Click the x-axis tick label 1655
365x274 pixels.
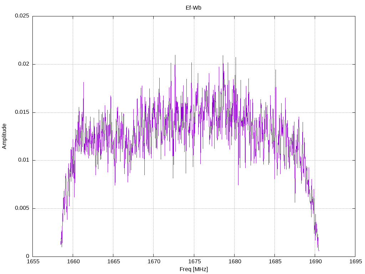coord(33,262)
